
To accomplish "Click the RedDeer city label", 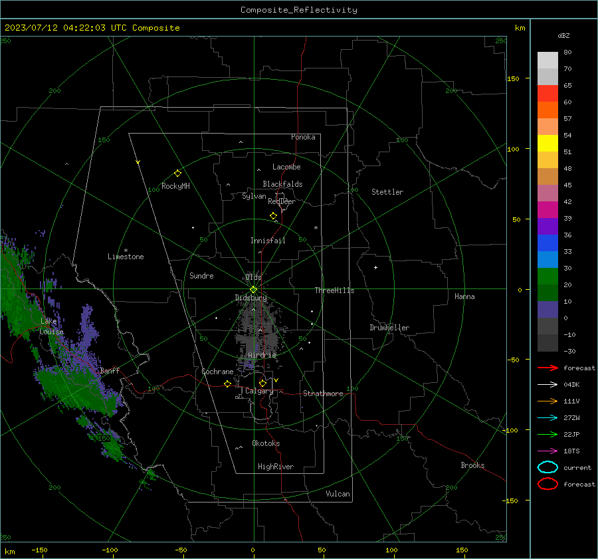I will tap(282, 201).
